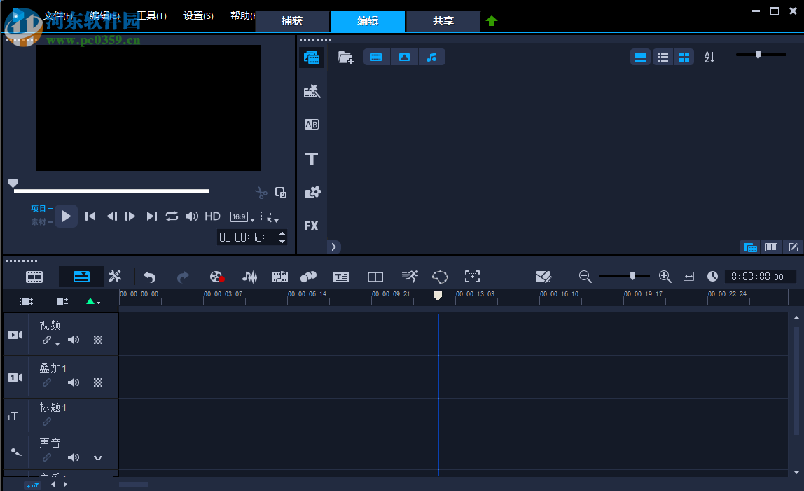Undo the last action
The width and height of the screenshot is (804, 491).
pyautogui.click(x=149, y=277)
